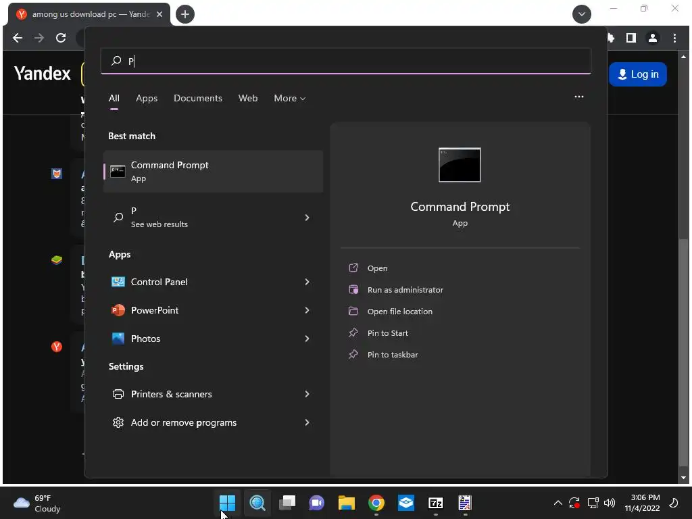Reload the Yandex page in Chrome

[61, 38]
